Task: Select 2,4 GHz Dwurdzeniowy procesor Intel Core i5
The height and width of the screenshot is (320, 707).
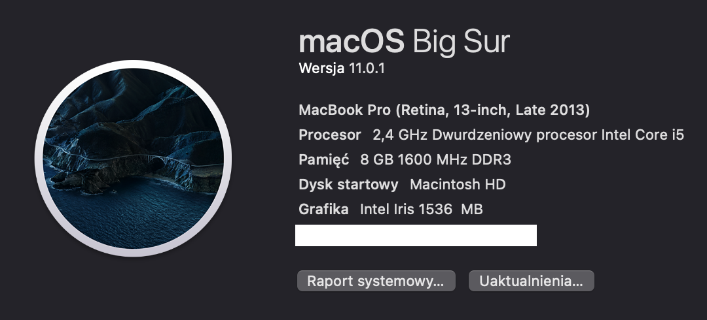Action: (528, 135)
